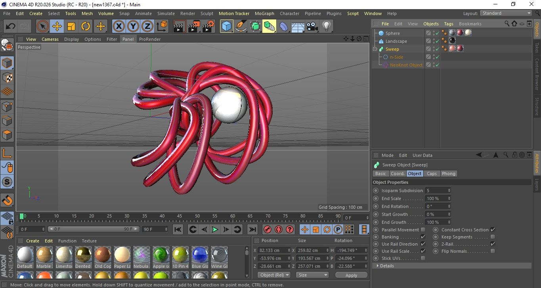Viewport: 541px width, 288px height.
Task: Go to end of animation
Action: tap(252, 229)
